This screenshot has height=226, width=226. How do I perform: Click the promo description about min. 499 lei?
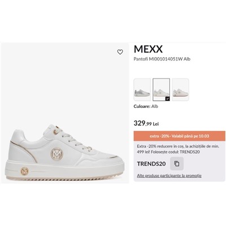pos(178,149)
